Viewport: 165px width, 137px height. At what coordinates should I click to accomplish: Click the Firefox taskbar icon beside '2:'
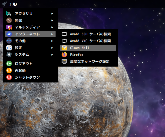coord(15,4)
